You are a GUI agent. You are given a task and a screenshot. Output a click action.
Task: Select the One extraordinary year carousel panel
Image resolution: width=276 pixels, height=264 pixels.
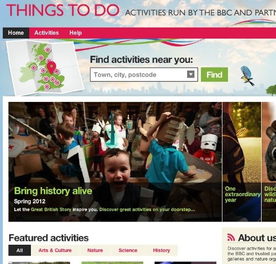[x=242, y=161]
